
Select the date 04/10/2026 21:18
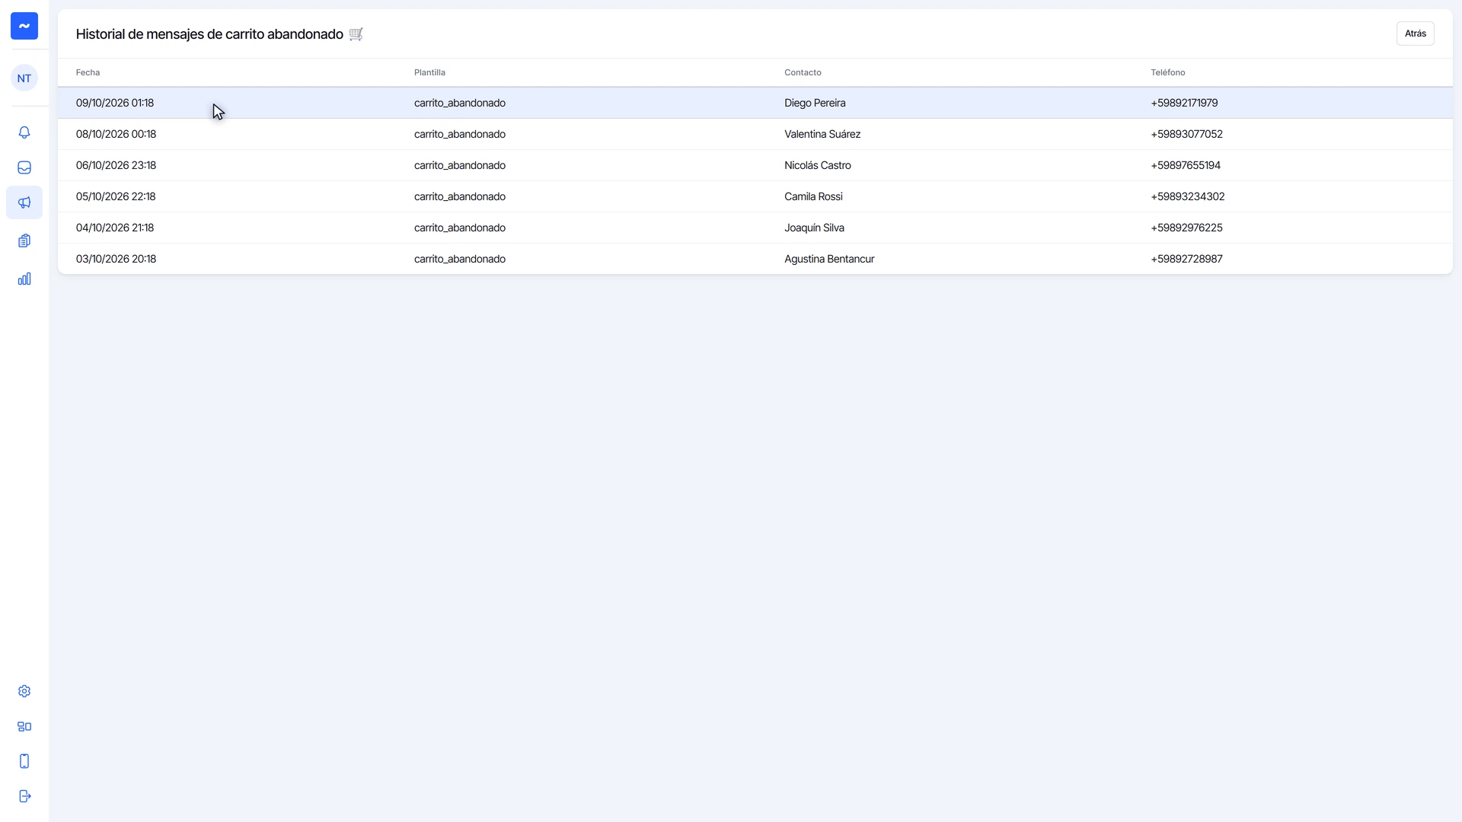[x=115, y=228]
